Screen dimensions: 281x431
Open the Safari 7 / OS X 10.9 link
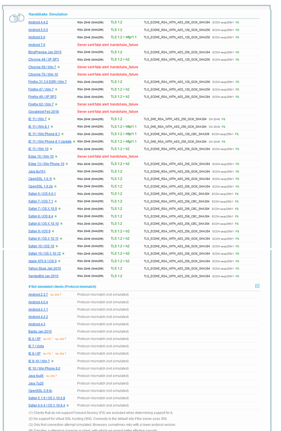(43, 209)
